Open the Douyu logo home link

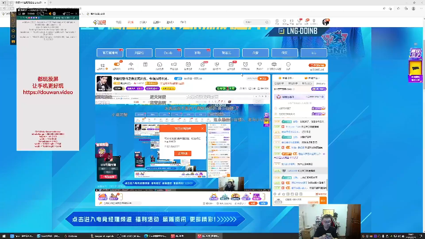99,22
